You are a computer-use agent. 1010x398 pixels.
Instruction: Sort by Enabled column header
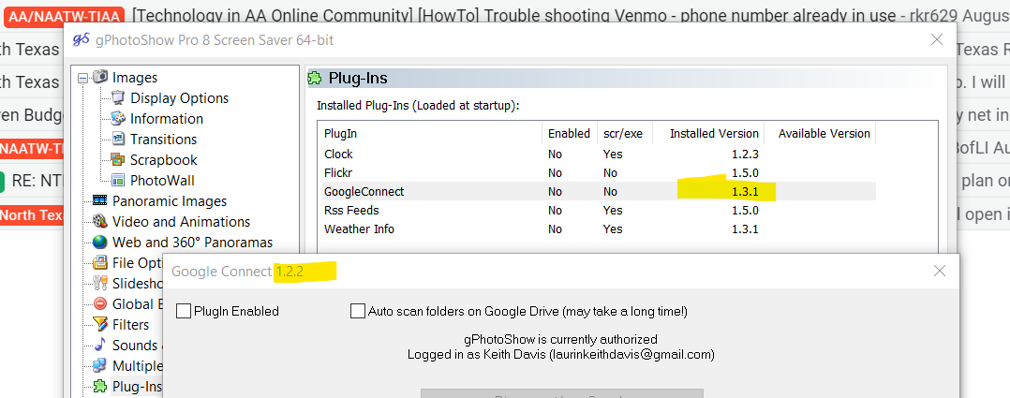569,134
